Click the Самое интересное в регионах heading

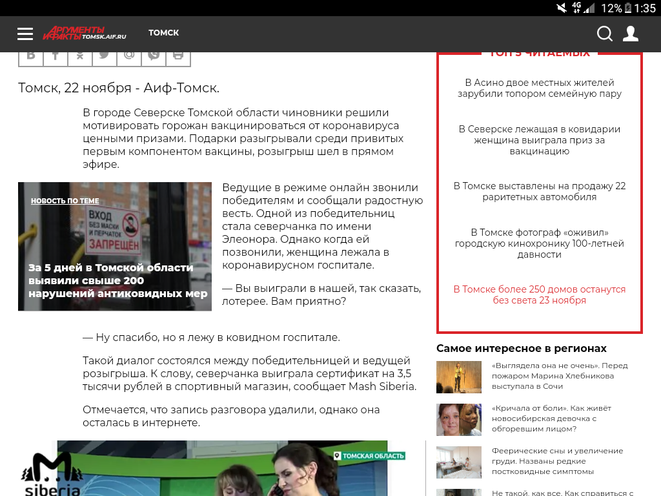point(522,348)
